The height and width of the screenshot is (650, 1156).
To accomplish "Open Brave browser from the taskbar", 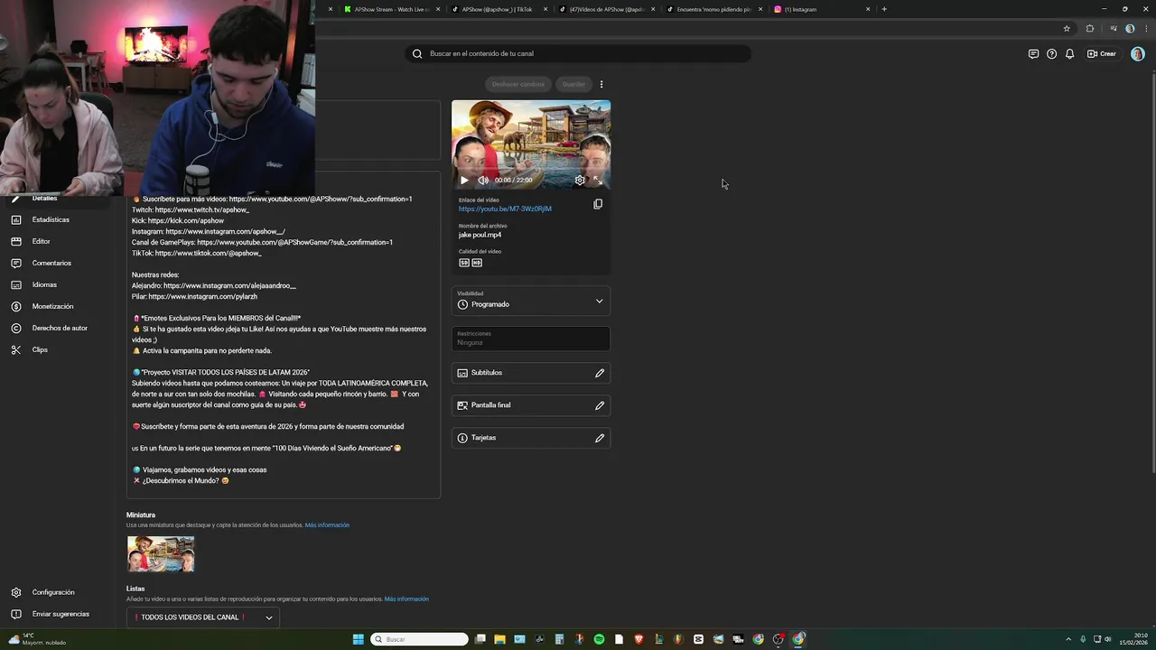I will coord(639,639).
